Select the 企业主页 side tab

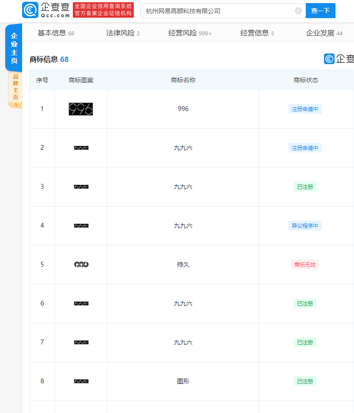point(14,48)
